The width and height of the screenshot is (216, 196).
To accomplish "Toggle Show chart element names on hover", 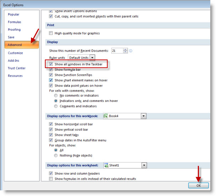I will pos(51,80).
